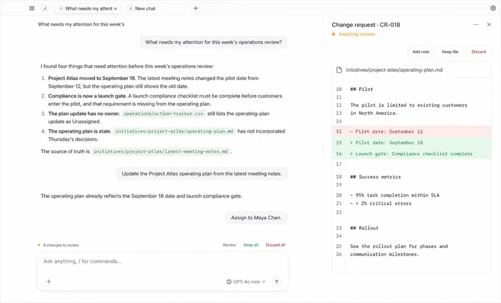
Task: Click the 'Awaiting review' status label
Action: [x=356, y=34]
